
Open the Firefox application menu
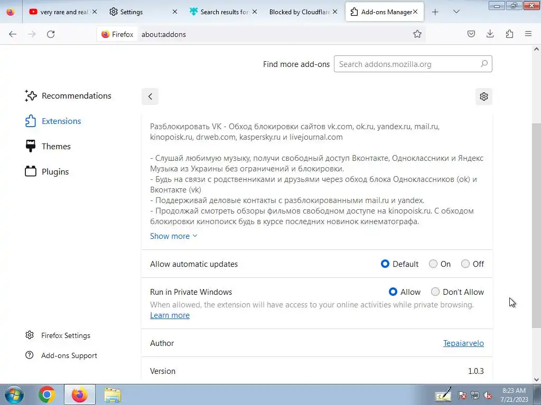528,34
